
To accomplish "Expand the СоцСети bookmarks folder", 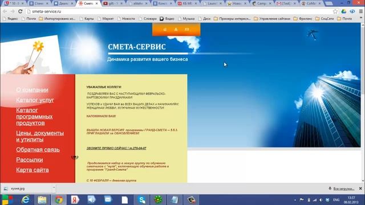I will point(325,19).
